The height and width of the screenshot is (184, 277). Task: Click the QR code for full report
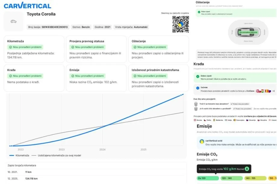[x=181, y=24]
